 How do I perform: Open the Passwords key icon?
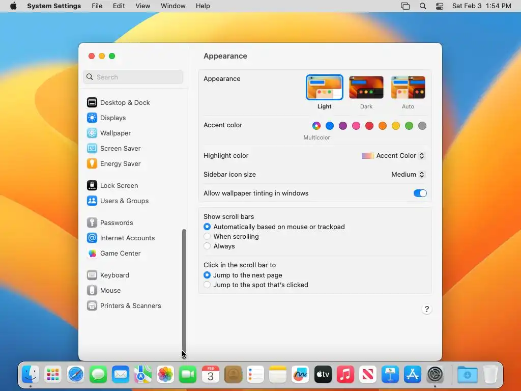pos(92,223)
